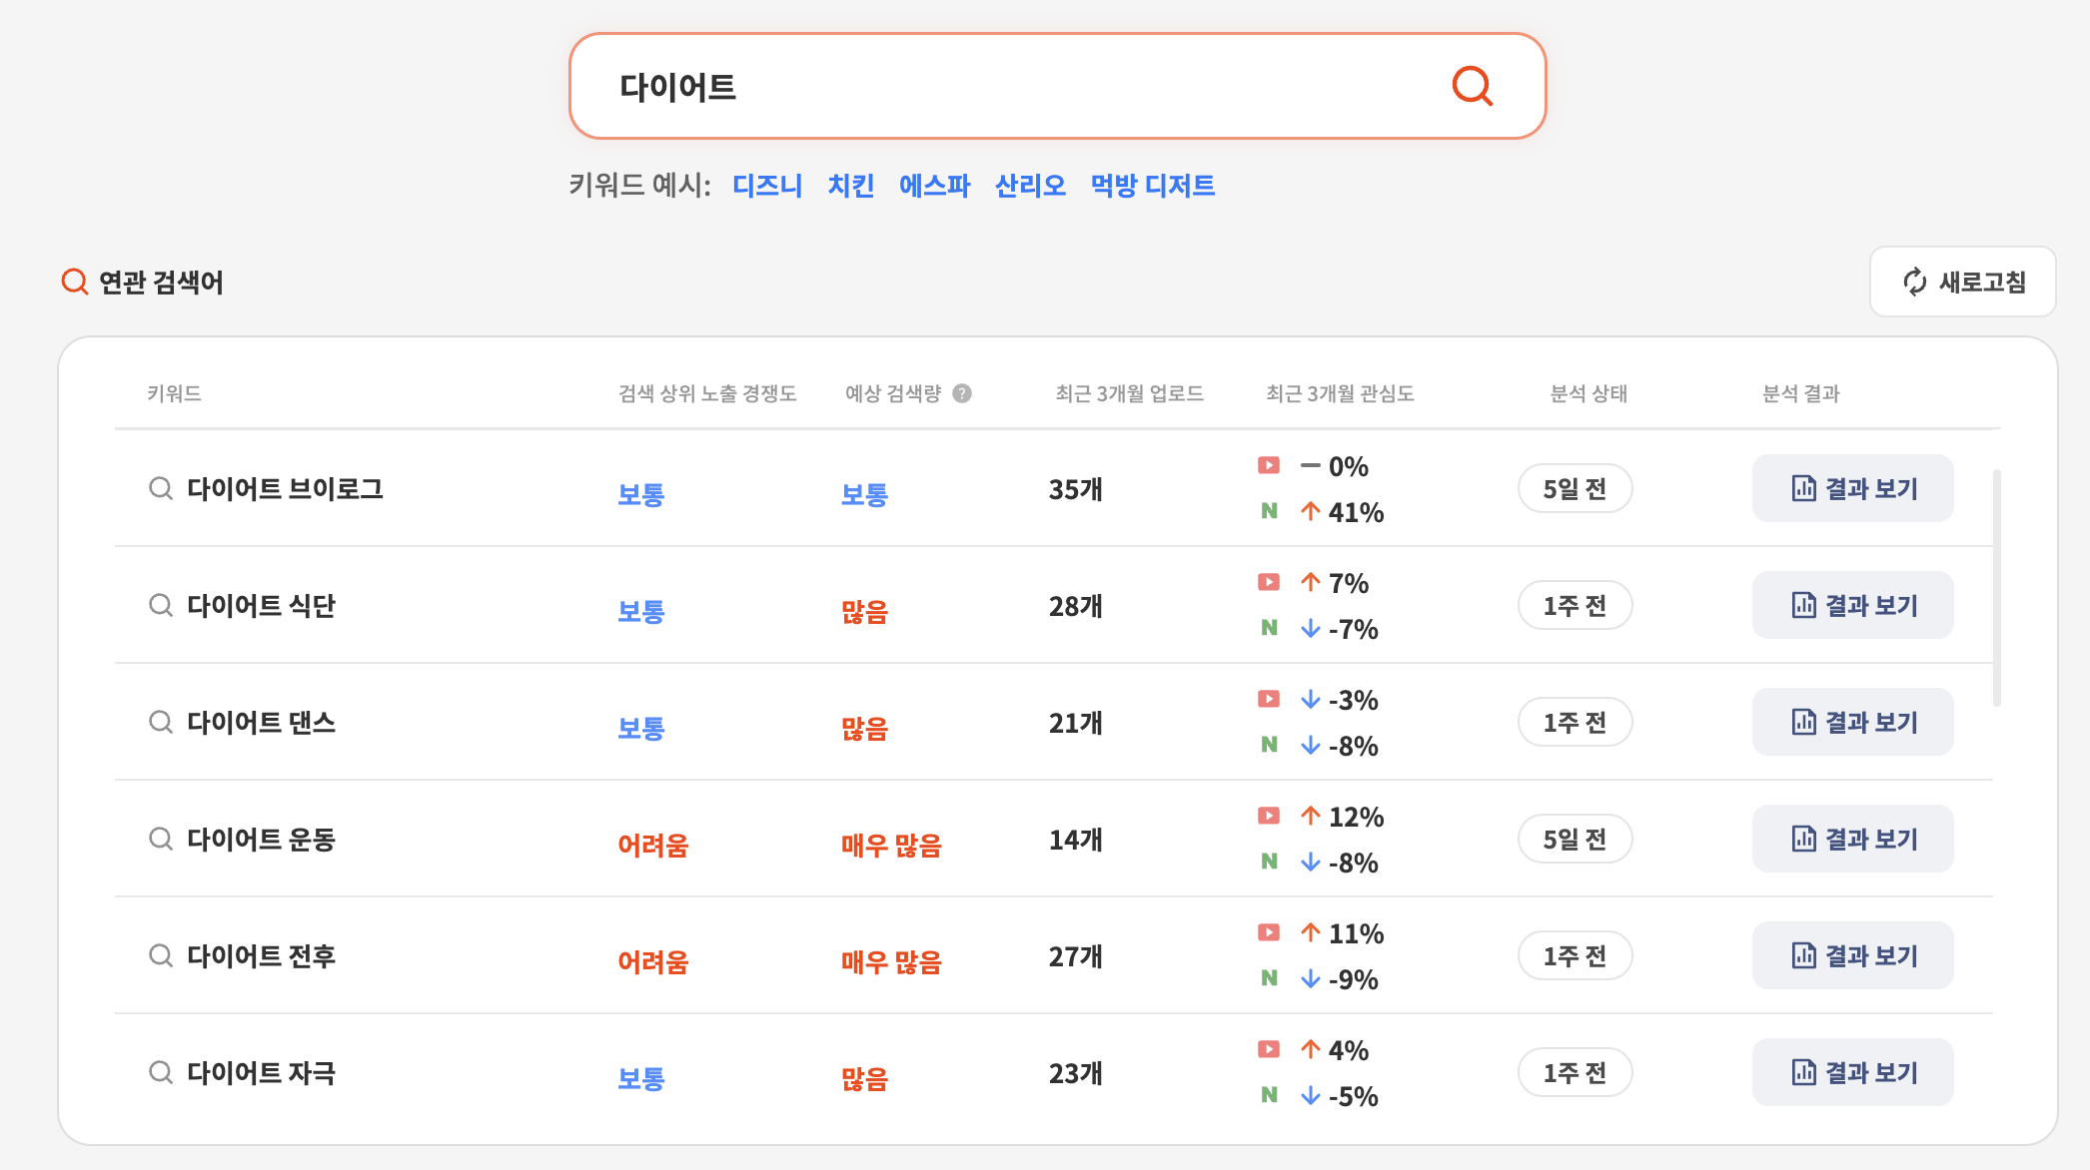Click the 41% Naver interest value

1356,512
